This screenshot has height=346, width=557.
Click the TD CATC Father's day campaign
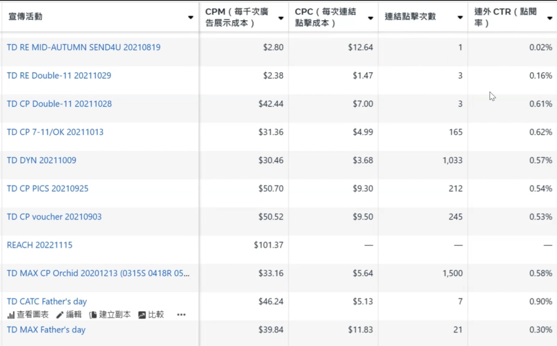pos(46,301)
